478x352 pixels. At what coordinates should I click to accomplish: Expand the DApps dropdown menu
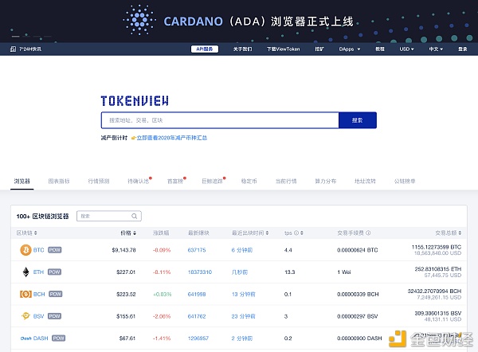point(350,49)
